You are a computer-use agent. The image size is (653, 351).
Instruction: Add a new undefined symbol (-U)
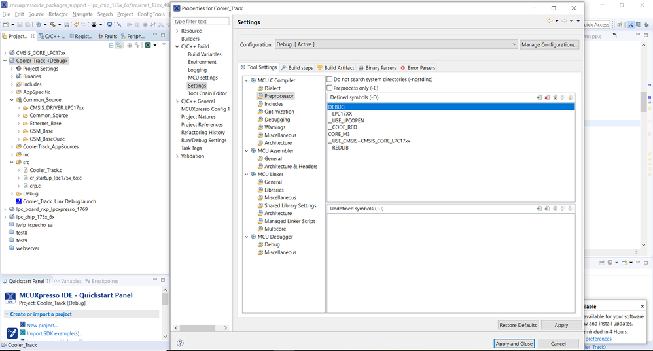pos(539,209)
